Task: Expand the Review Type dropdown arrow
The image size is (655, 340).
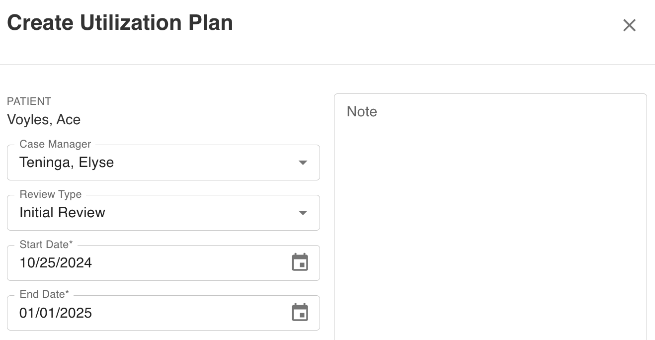Action: 303,213
